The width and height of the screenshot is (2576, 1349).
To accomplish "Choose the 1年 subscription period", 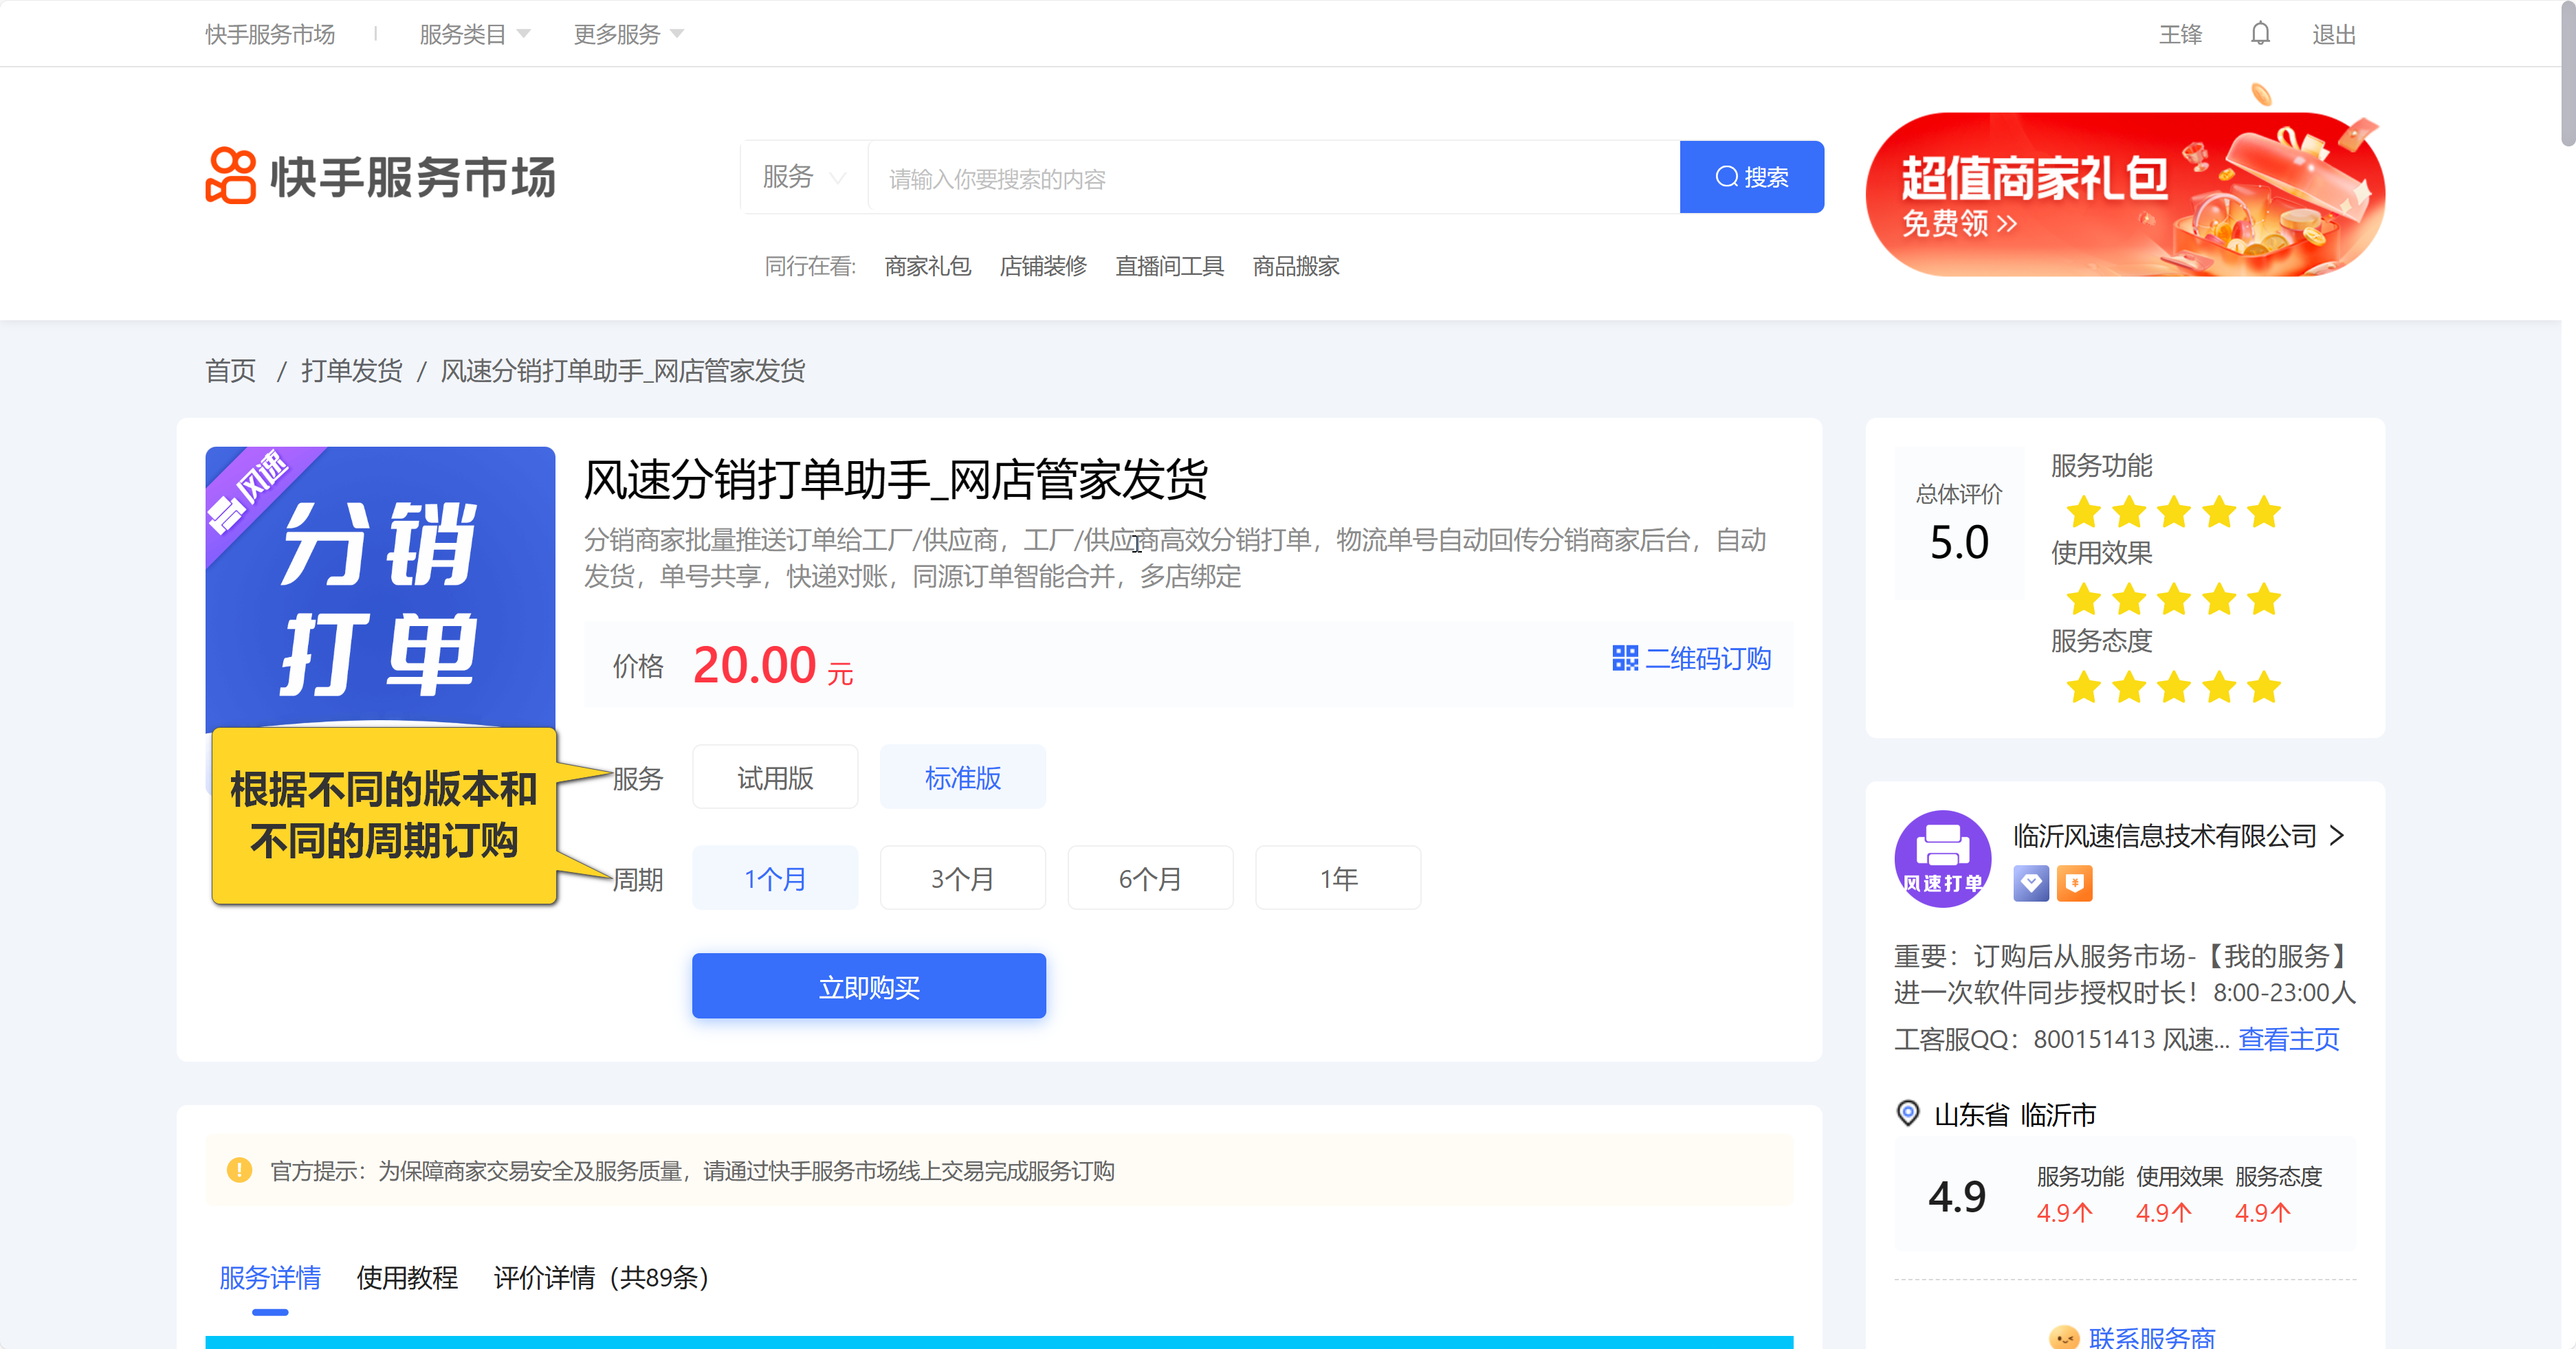I will 1337,878.
